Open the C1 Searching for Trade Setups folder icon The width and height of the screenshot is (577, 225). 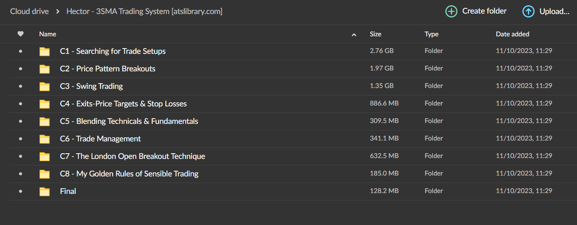(x=45, y=52)
